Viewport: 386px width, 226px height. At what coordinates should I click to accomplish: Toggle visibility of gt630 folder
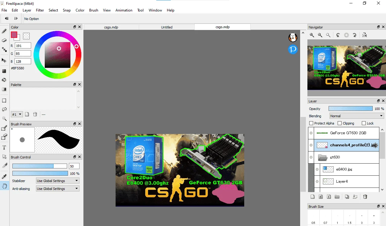pyautogui.click(x=311, y=157)
